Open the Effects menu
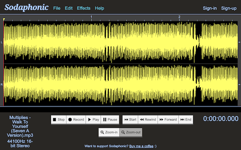241x150 pixels. [84, 8]
